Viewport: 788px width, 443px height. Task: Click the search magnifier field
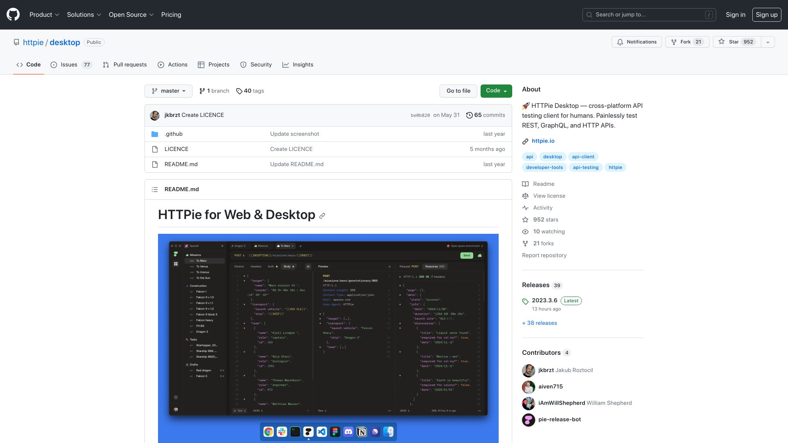(x=649, y=15)
